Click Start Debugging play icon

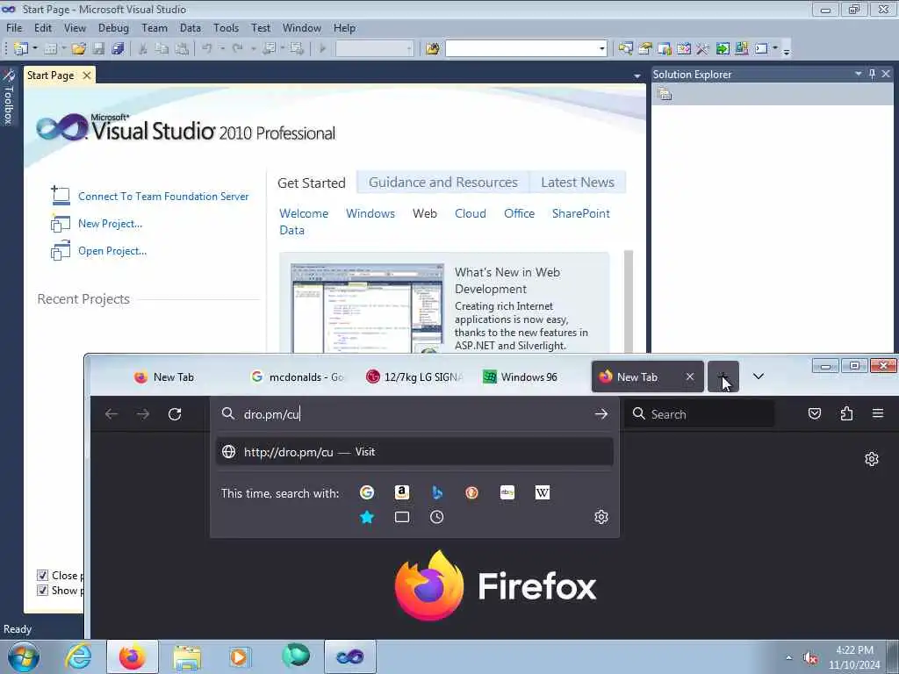[322, 49]
